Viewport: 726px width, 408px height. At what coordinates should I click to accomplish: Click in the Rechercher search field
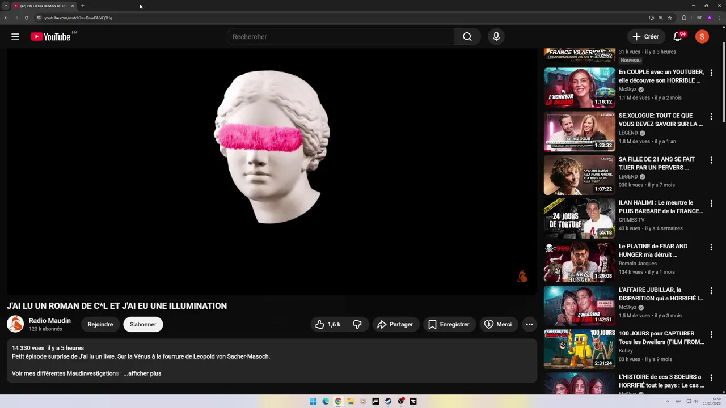[340, 37]
